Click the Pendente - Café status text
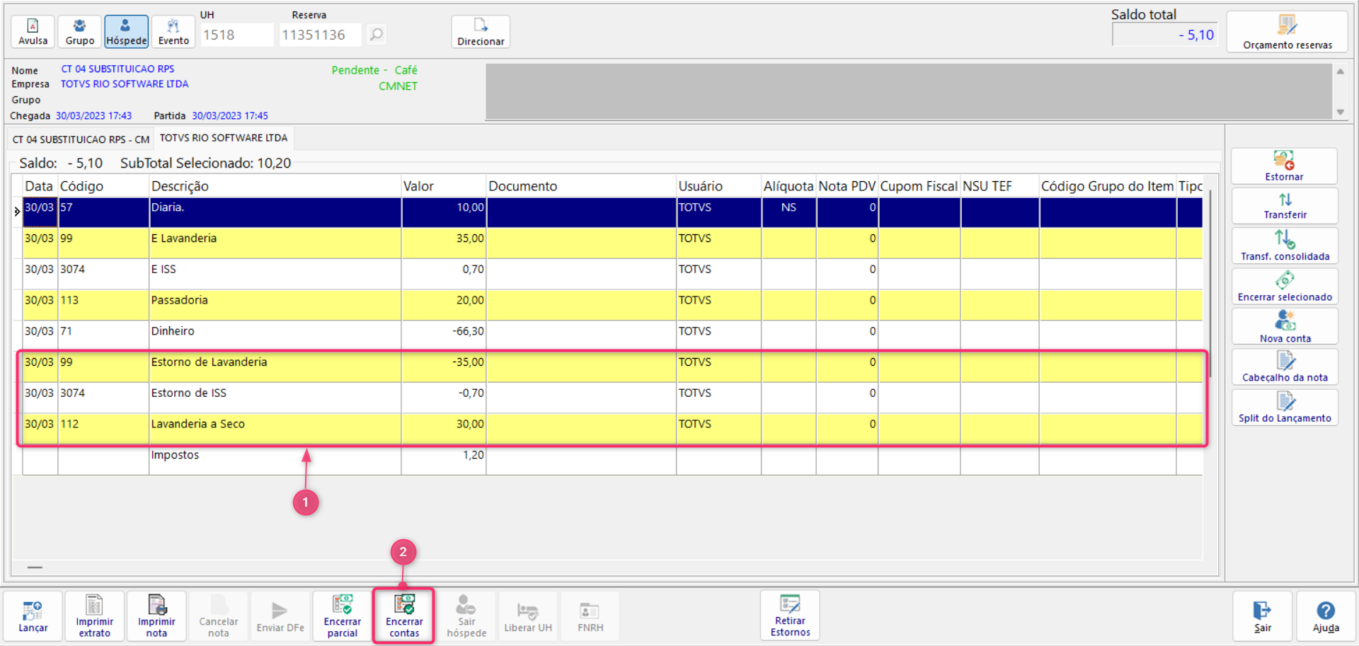This screenshot has width=1359, height=646. 374,70
